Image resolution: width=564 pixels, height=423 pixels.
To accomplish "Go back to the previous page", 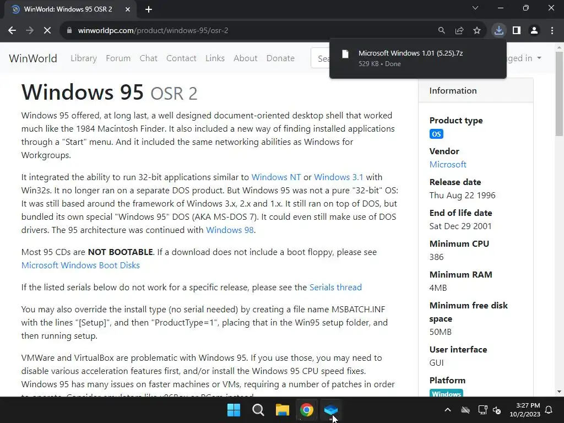I will (12, 31).
